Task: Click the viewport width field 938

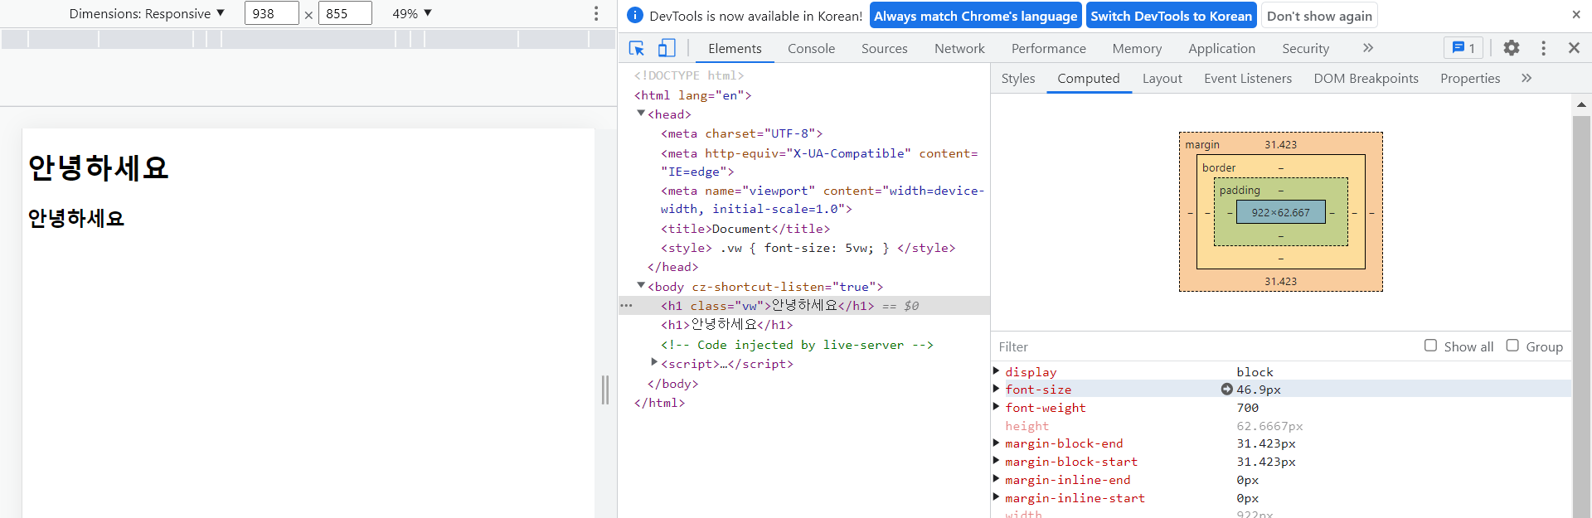Action: tap(272, 13)
